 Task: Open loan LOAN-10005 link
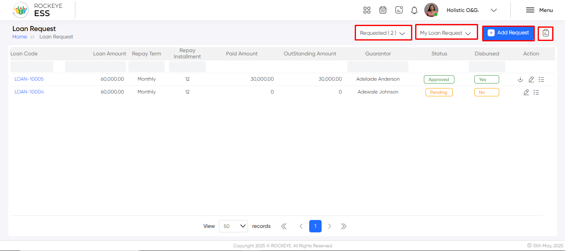coord(29,79)
